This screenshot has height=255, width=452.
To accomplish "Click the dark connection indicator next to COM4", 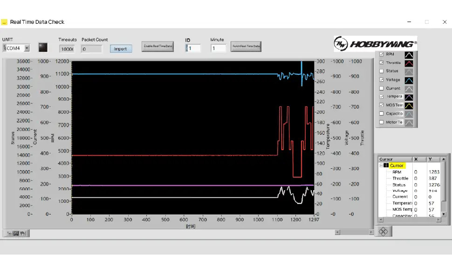I will (x=43, y=47).
